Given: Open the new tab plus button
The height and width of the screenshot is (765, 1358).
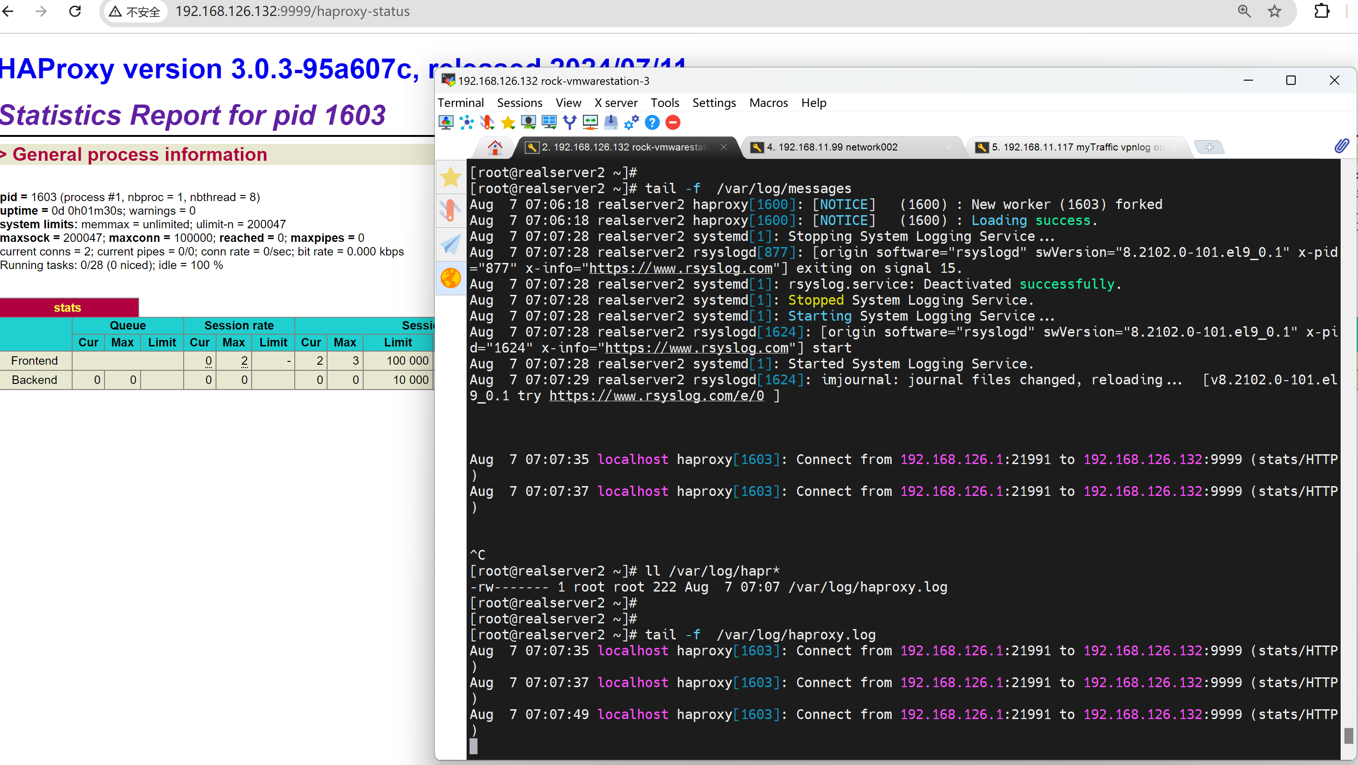Looking at the screenshot, I should 1209,147.
